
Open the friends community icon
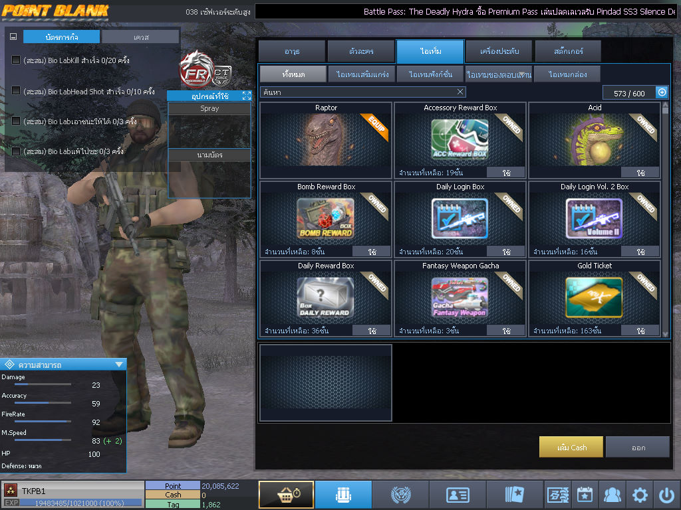point(613,494)
